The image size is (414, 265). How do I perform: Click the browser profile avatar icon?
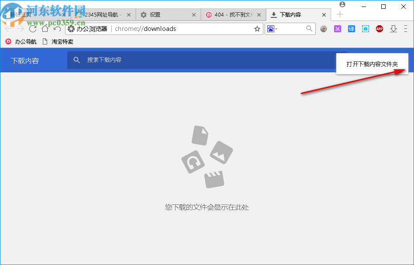342,4
